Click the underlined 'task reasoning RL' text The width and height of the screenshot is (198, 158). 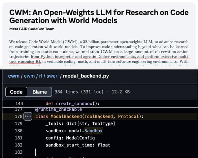pos(25,62)
